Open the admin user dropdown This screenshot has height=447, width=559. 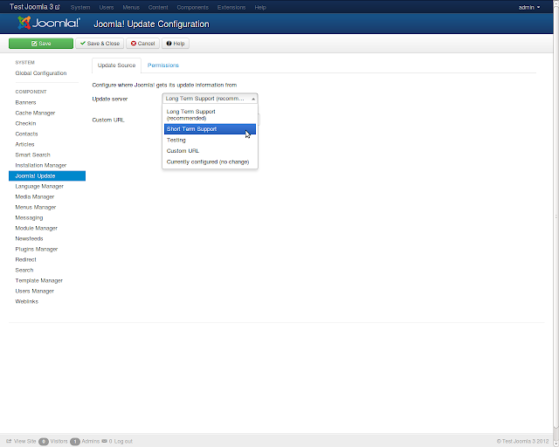(529, 7)
